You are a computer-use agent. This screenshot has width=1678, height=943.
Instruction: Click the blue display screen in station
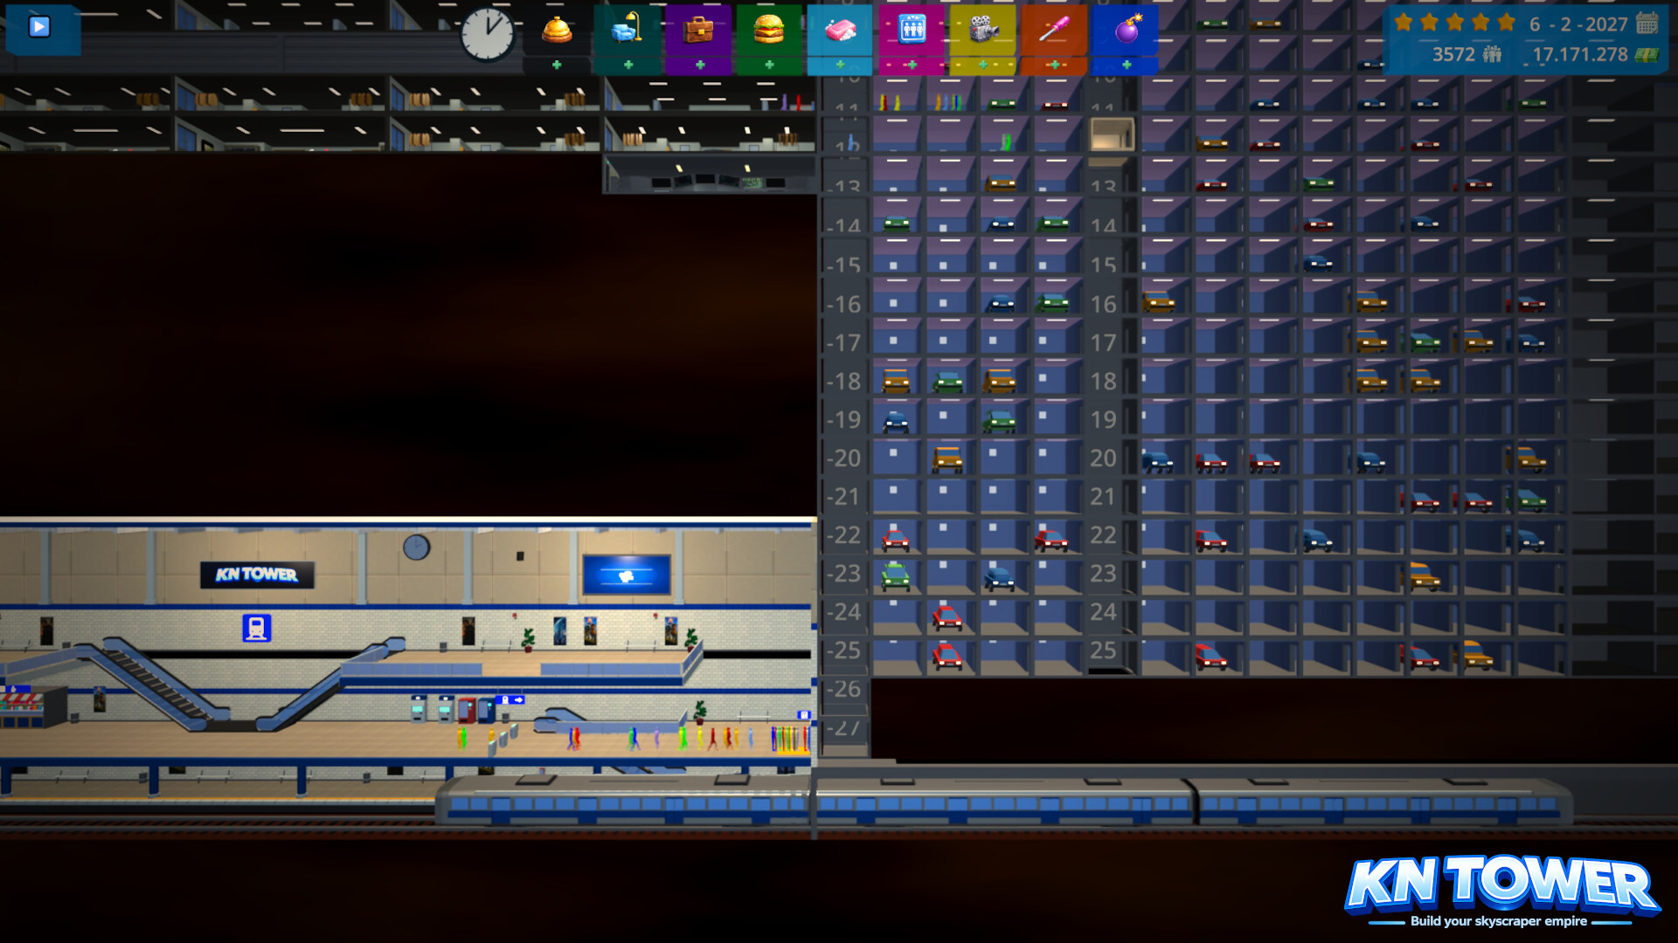(627, 575)
